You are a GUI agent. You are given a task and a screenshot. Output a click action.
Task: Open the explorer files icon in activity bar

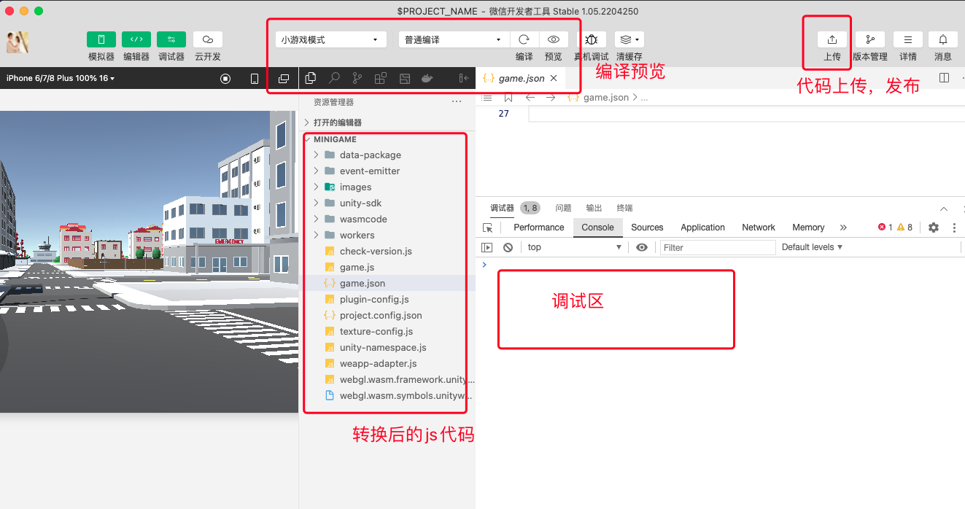(x=311, y=78)
